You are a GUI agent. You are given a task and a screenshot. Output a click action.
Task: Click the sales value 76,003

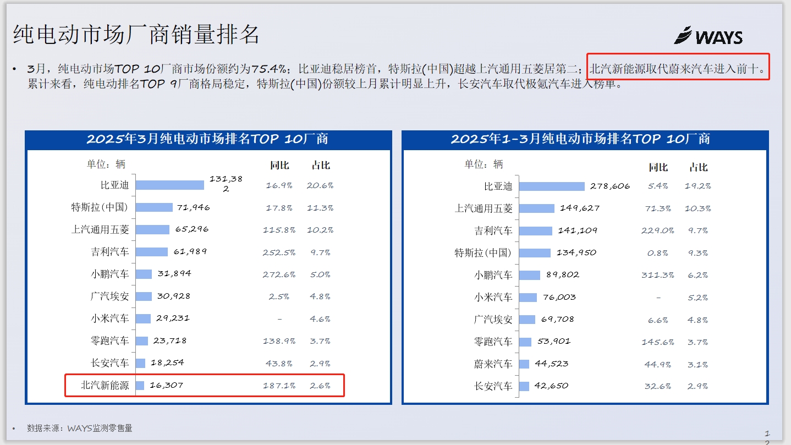[559, 297]
